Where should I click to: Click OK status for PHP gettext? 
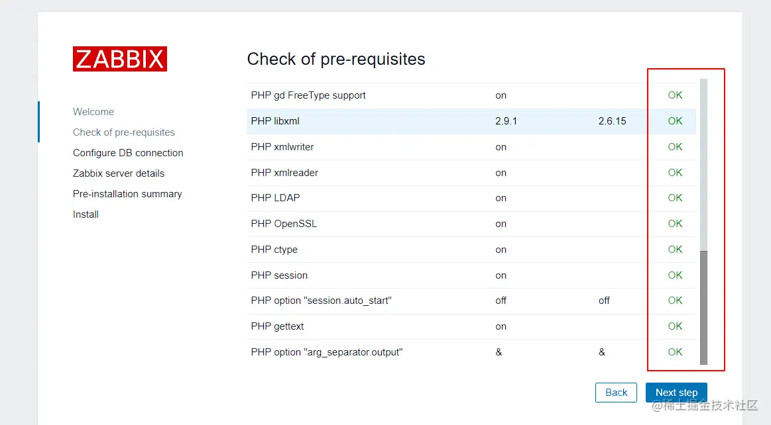tap(675, 326)
